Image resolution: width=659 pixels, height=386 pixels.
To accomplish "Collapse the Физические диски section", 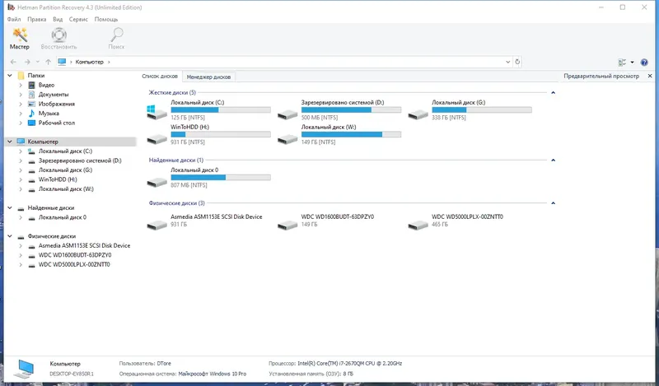I will (553, 202).
